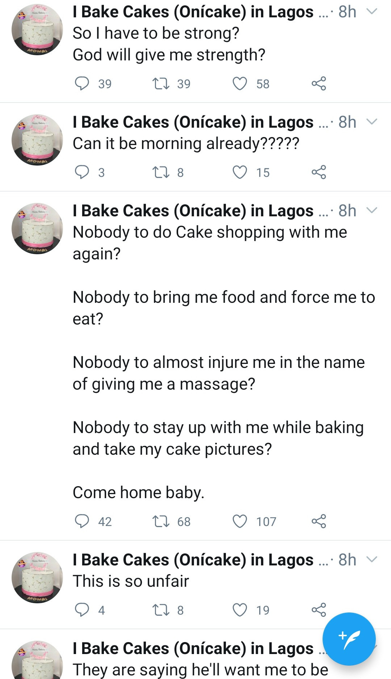Like the "Come home baby." tweet
The height and width of the screenshot is (679, 391).
(x=240, y=521)
